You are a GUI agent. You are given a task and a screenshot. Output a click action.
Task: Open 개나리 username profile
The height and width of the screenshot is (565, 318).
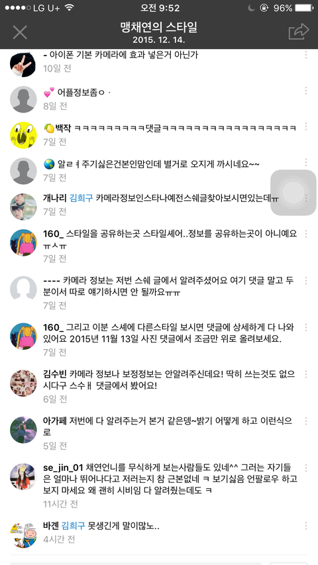click(55, 198)
